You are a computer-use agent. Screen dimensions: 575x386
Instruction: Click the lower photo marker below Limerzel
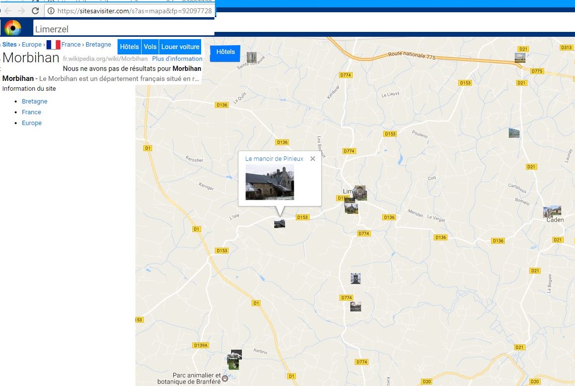[x=351, y=208]
